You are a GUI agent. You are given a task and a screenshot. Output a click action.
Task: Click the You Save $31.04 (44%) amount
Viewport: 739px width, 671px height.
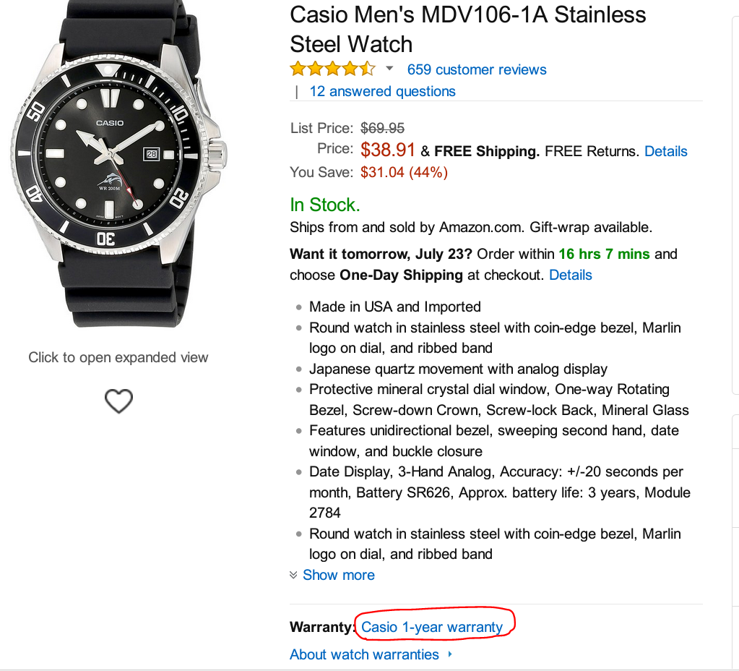(x=404, y=172)
